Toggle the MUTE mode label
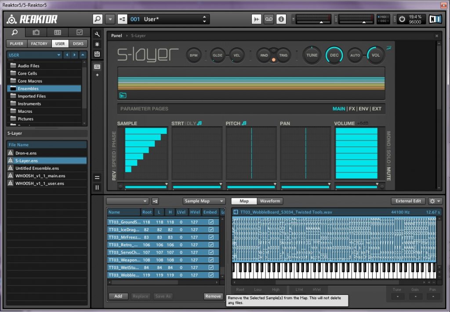 pos(388,174)
